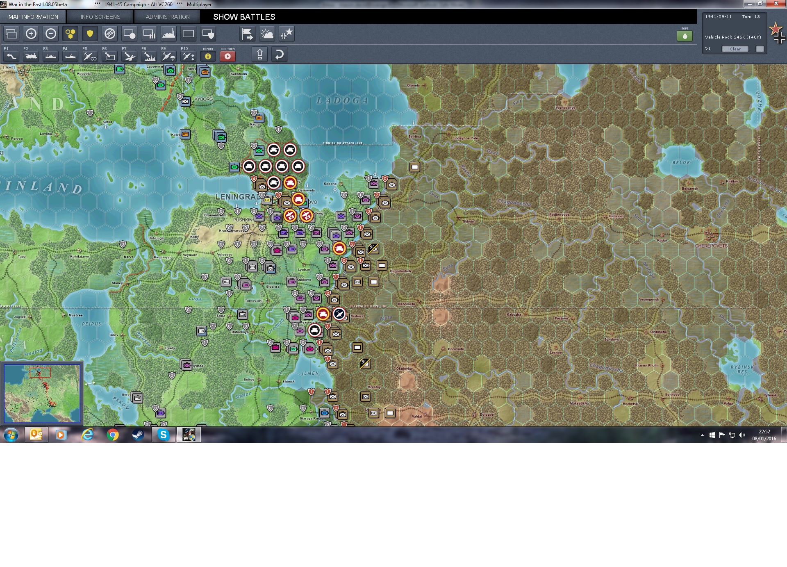Toggle the yellow shield fort levels button
Screen dimensions: 787x567
point(90,34)
